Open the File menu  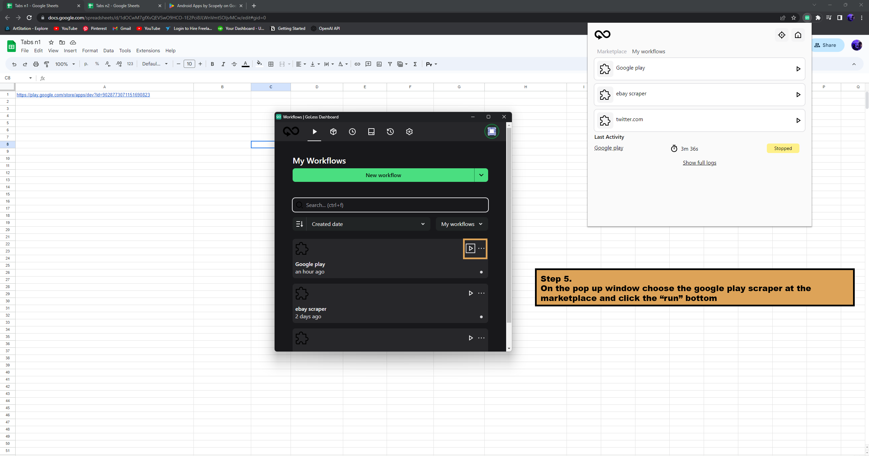pyautogui.click(x=25, y=51)
